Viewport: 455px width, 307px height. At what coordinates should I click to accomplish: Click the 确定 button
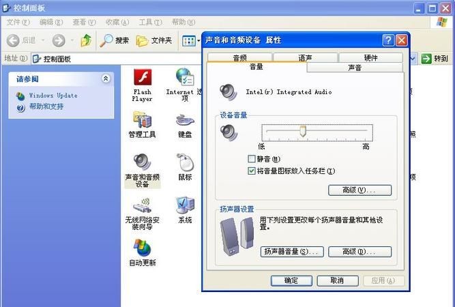click(291, 280)
